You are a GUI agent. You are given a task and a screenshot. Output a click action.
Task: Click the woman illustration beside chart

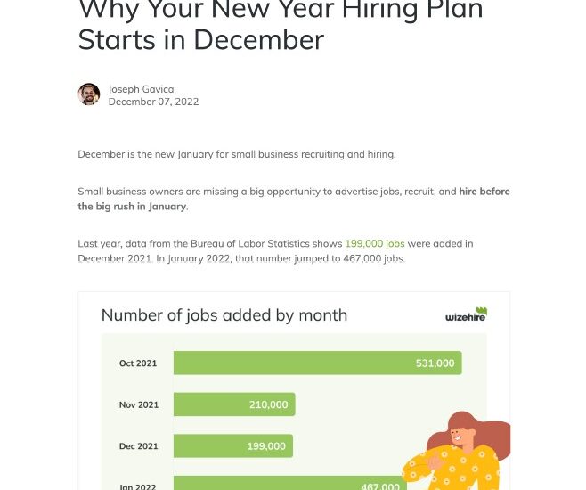457,451
